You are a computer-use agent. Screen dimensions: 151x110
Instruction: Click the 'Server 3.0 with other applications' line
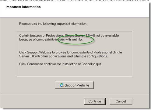[x=64, y=56]
